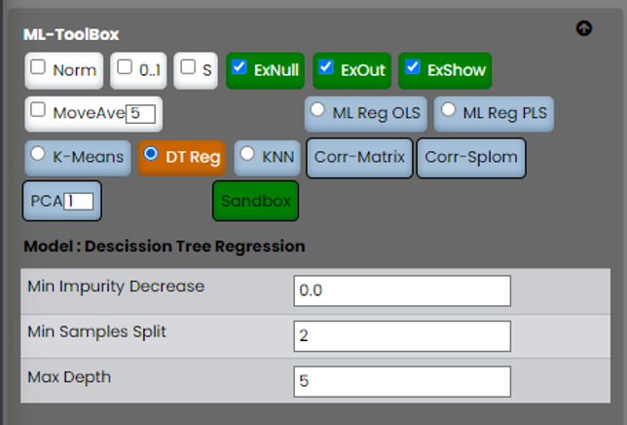Tick the 0..1 scaling checkbox
The width and height of the screenshot is (627, 425).
pyautogui.click(x=124, y=67)
